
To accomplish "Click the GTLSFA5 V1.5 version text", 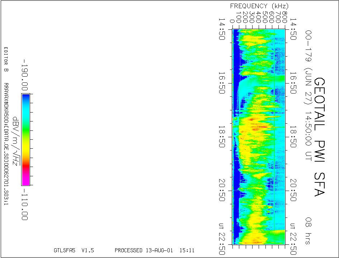I will click(74, 250).
